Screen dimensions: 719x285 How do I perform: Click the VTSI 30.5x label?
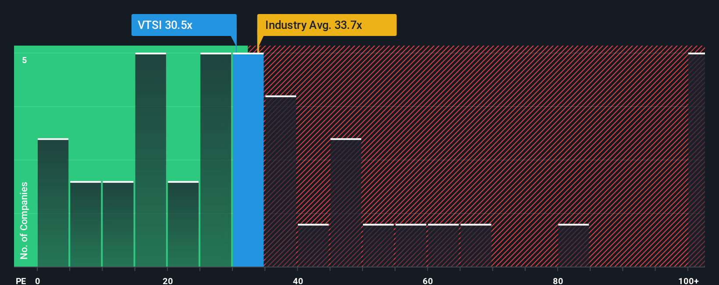pos(184,25)
